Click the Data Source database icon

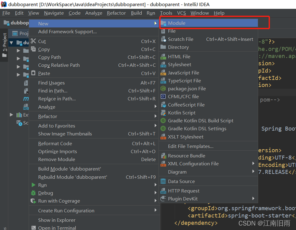(x=163, y=181)
